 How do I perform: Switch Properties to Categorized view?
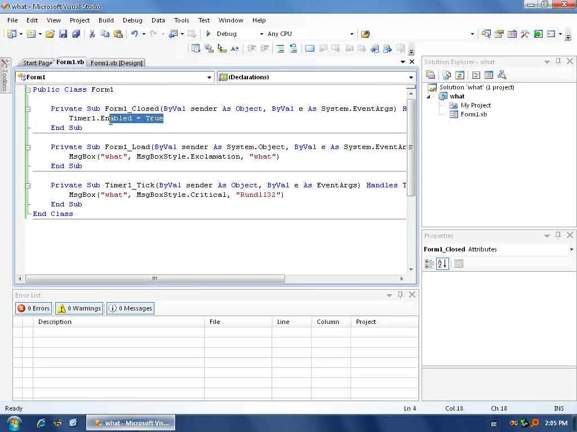tap(429, 264)
